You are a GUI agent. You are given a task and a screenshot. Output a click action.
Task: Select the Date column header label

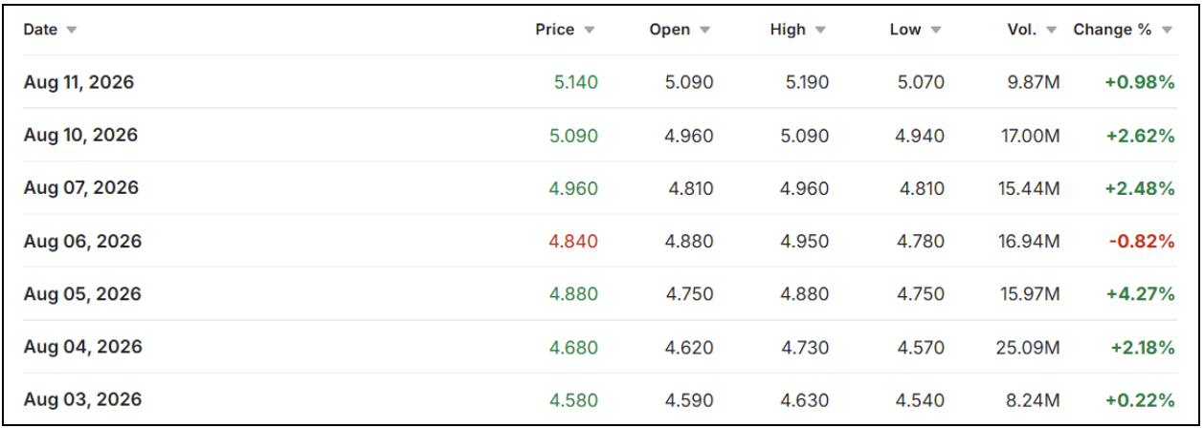pos(40,30)
